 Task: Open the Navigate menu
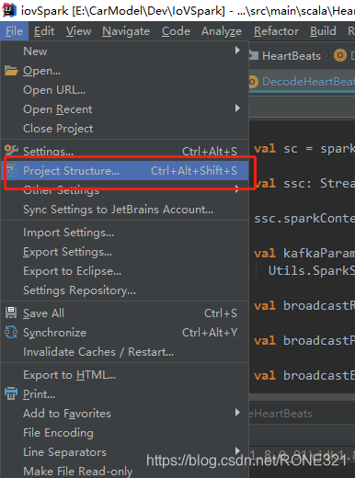(x=126, y=31)
